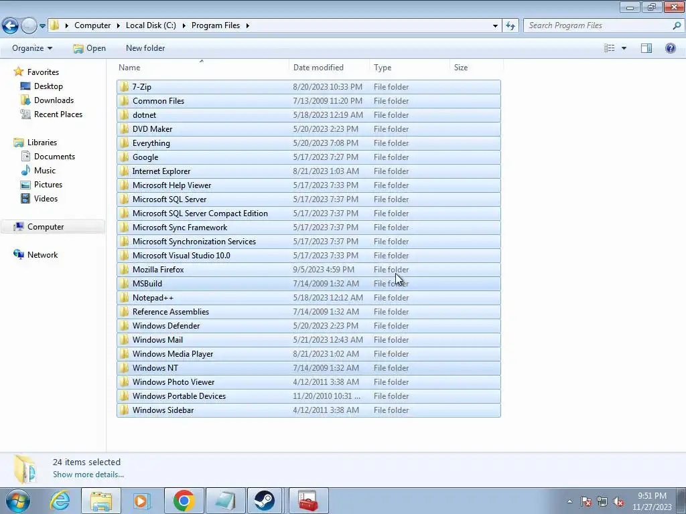Click the dotnet folder icon

click(x=124, y=114)
